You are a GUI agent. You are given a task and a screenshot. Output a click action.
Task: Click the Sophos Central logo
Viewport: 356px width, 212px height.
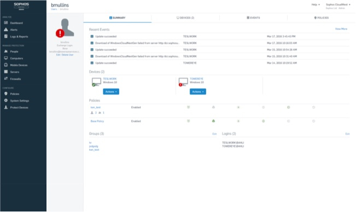coord(21,6)
